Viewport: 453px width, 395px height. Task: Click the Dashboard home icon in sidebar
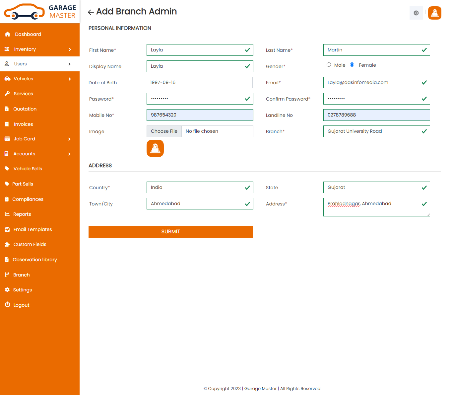tap(7, 34)
